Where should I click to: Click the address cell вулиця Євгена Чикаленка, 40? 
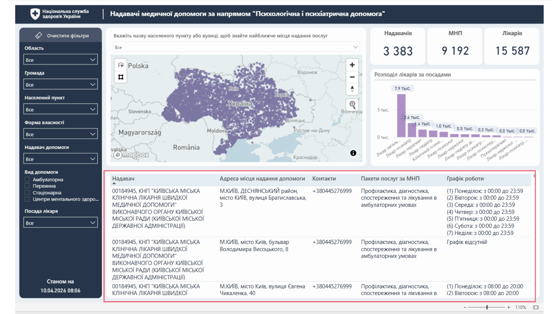pos(262,290)
